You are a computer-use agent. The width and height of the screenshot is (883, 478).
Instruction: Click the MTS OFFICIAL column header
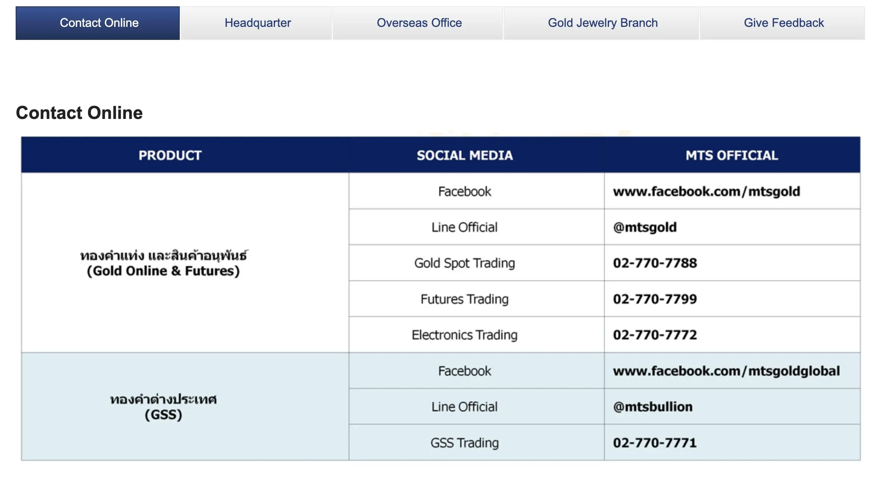click(x=732, y=155)
